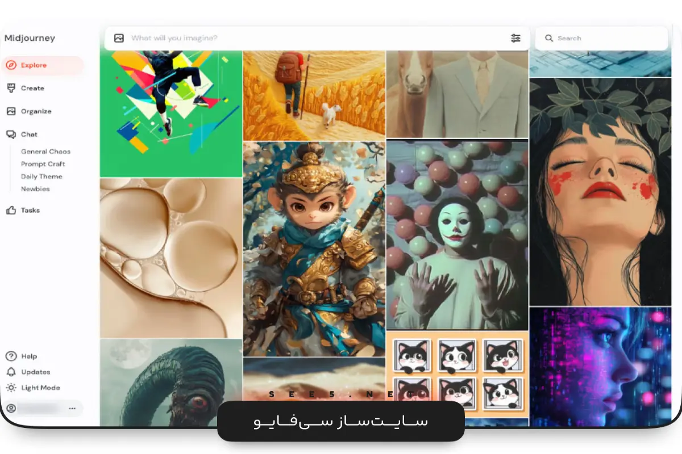Open the Newbies chat room
Image resolution: width=682 pixels, height=454 pixels.
click(35, 189)
